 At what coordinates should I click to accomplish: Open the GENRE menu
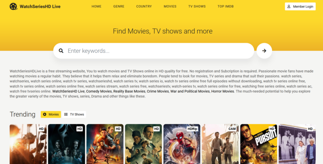tap(119, 6)
